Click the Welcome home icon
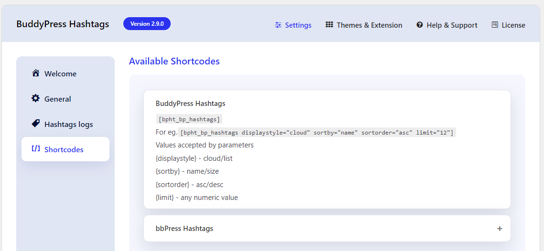 click(35, 73)
